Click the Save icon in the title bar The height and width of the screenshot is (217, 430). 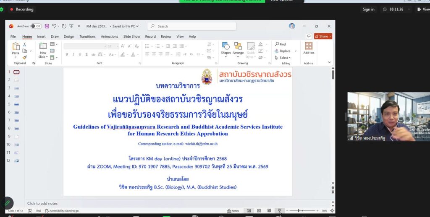tap(47, 26)
